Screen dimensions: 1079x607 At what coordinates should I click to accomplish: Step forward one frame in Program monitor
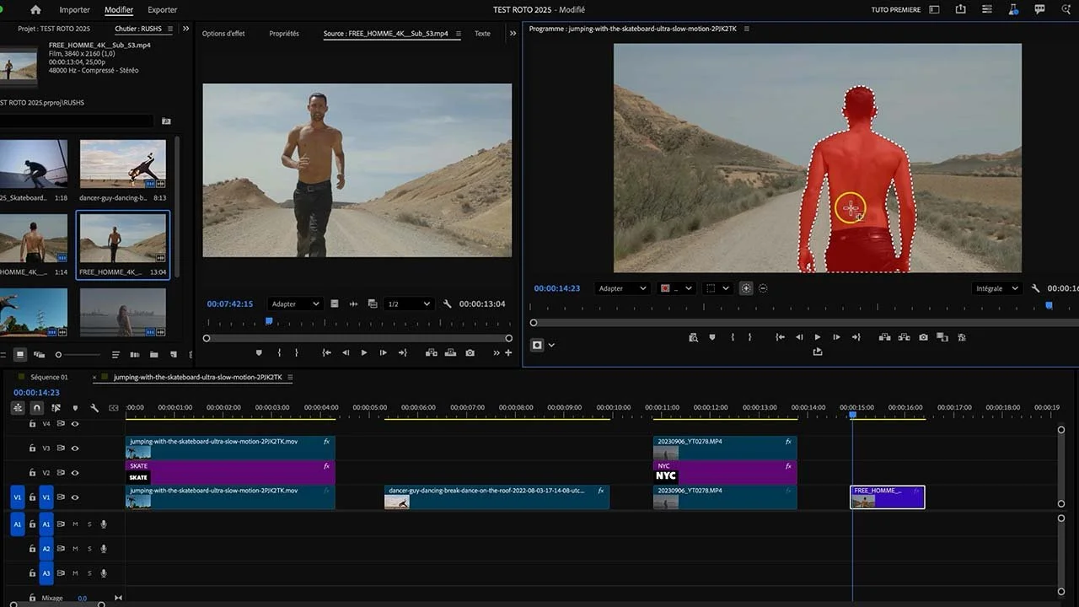836,337
